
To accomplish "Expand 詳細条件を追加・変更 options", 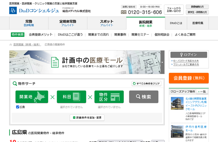I will click(87, 118).
